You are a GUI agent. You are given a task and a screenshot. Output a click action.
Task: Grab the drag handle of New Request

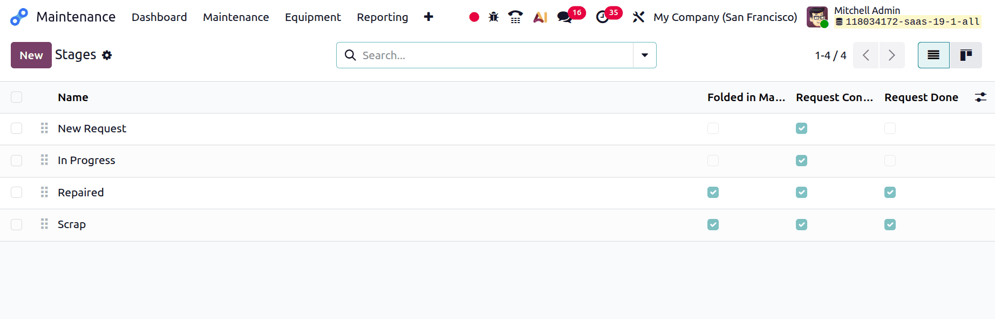click(x=44, y=128)
